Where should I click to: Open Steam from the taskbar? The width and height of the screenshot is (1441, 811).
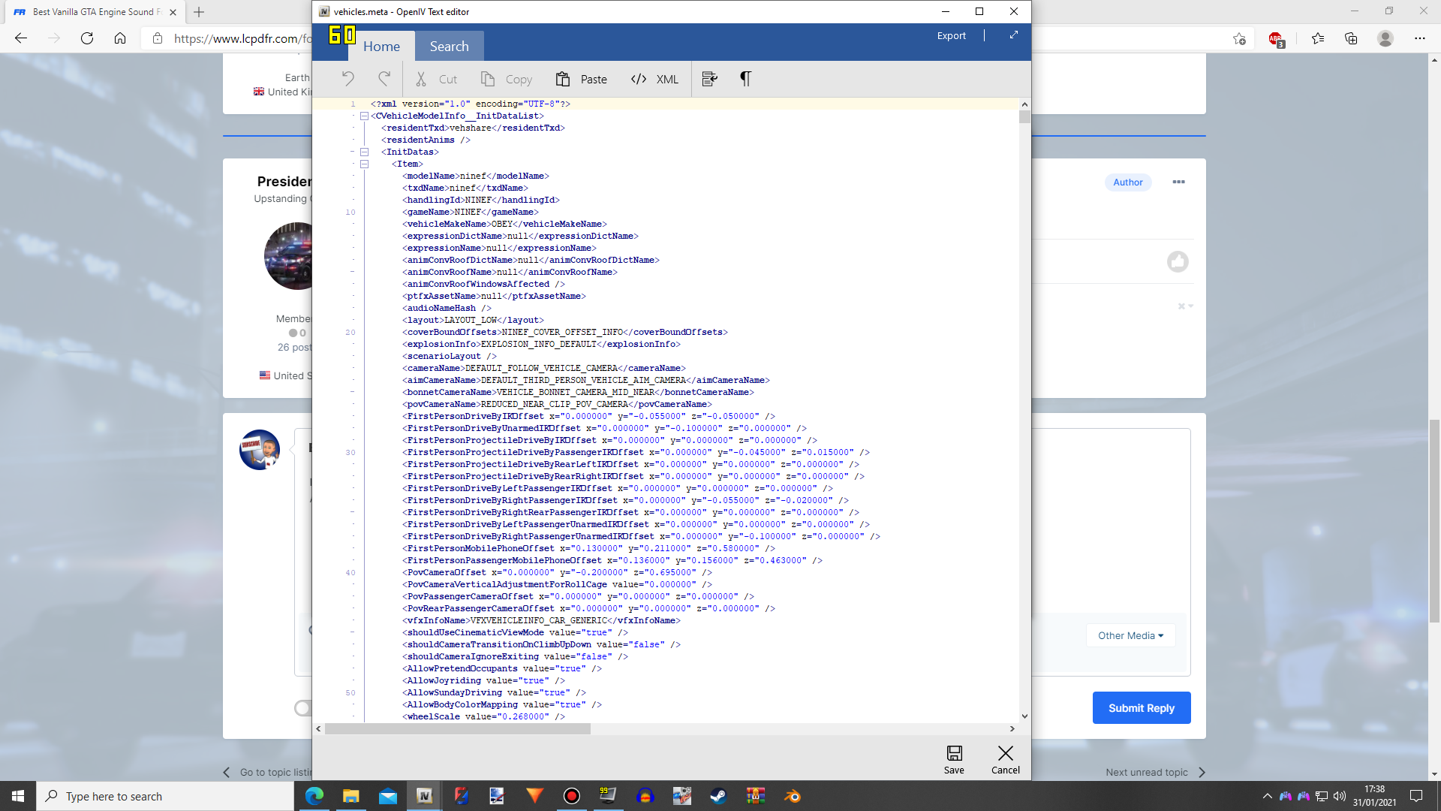[x=718, y=796]
